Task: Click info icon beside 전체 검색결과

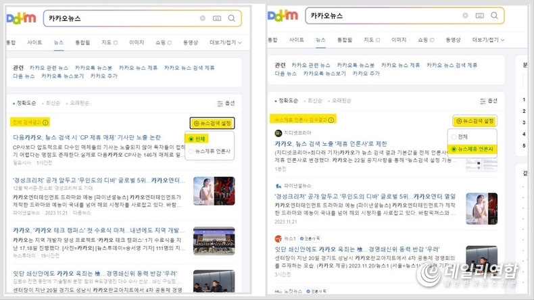Action: click(45, 122)
